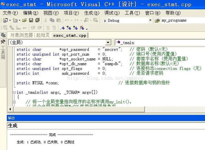Click the Uncomment Selection icon

[54, 28]
